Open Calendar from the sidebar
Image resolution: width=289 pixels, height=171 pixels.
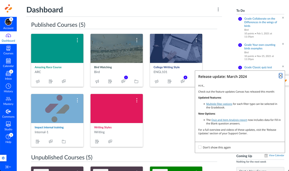point(8,63)
